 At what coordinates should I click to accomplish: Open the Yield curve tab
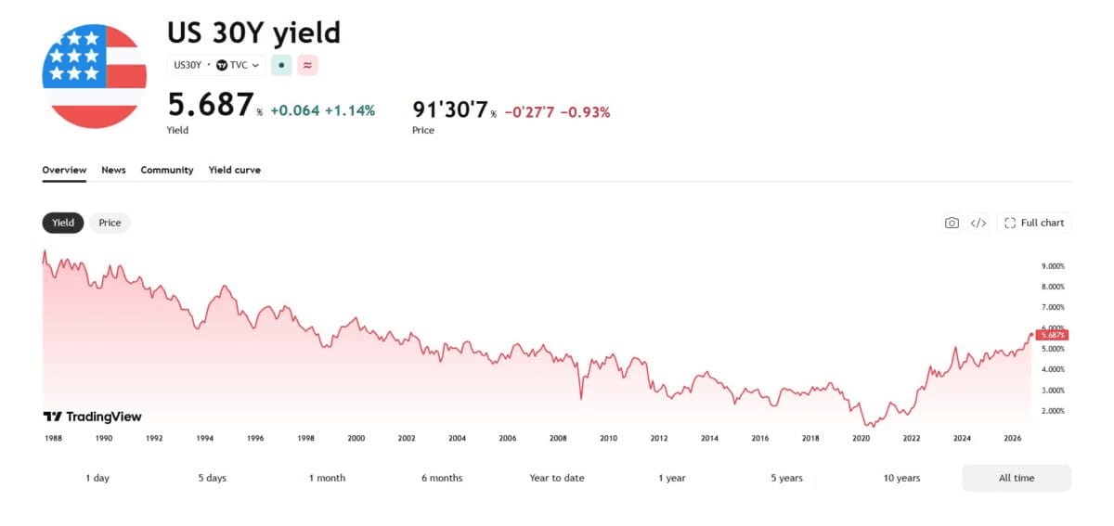pos(235,170)
